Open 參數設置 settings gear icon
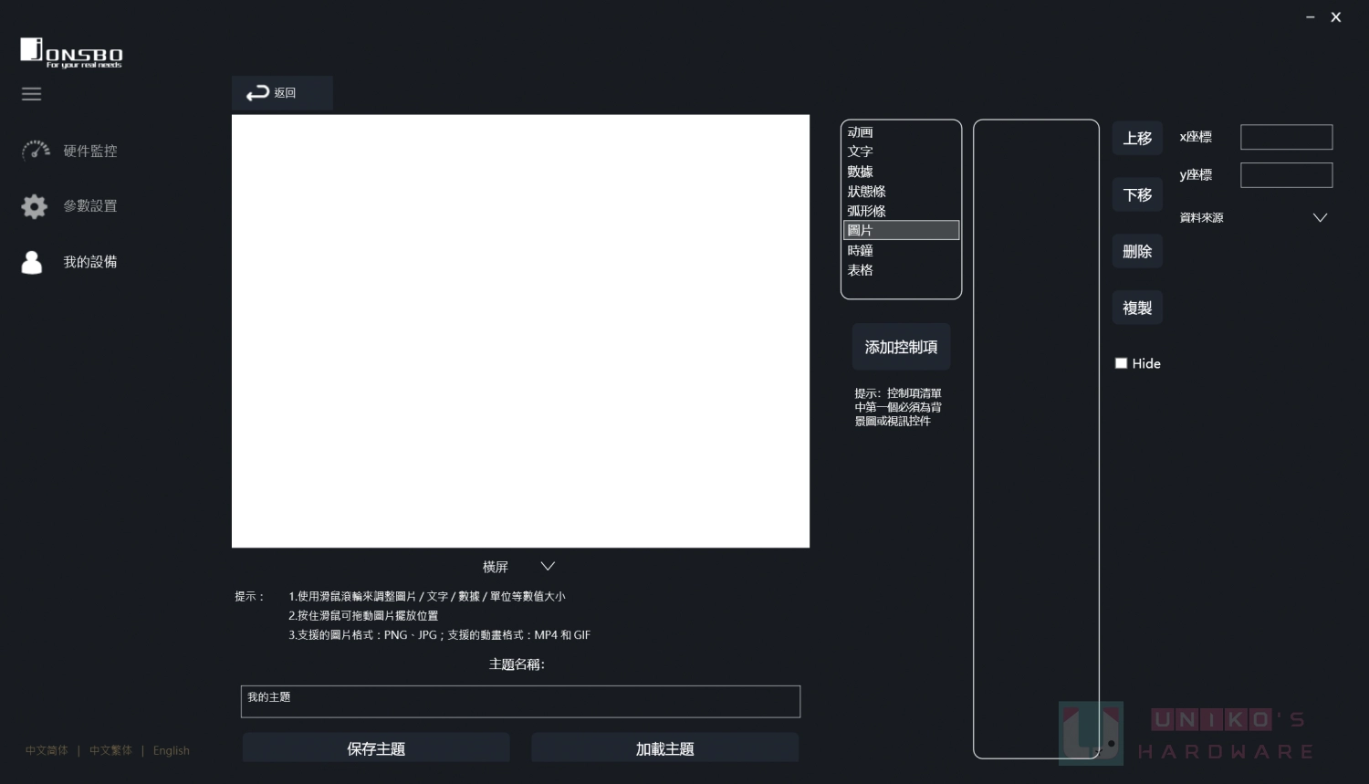Screen dimensions: 1369x784 [x=34, y=206]
